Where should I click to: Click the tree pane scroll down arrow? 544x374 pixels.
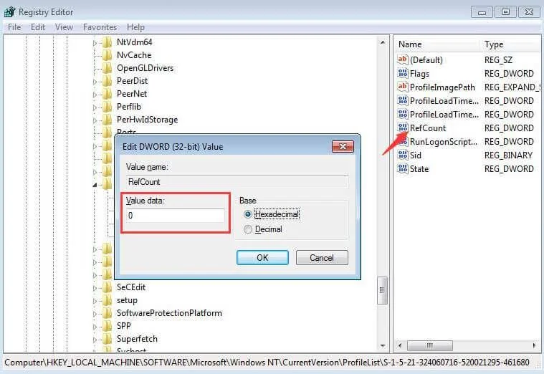(383, 345)
